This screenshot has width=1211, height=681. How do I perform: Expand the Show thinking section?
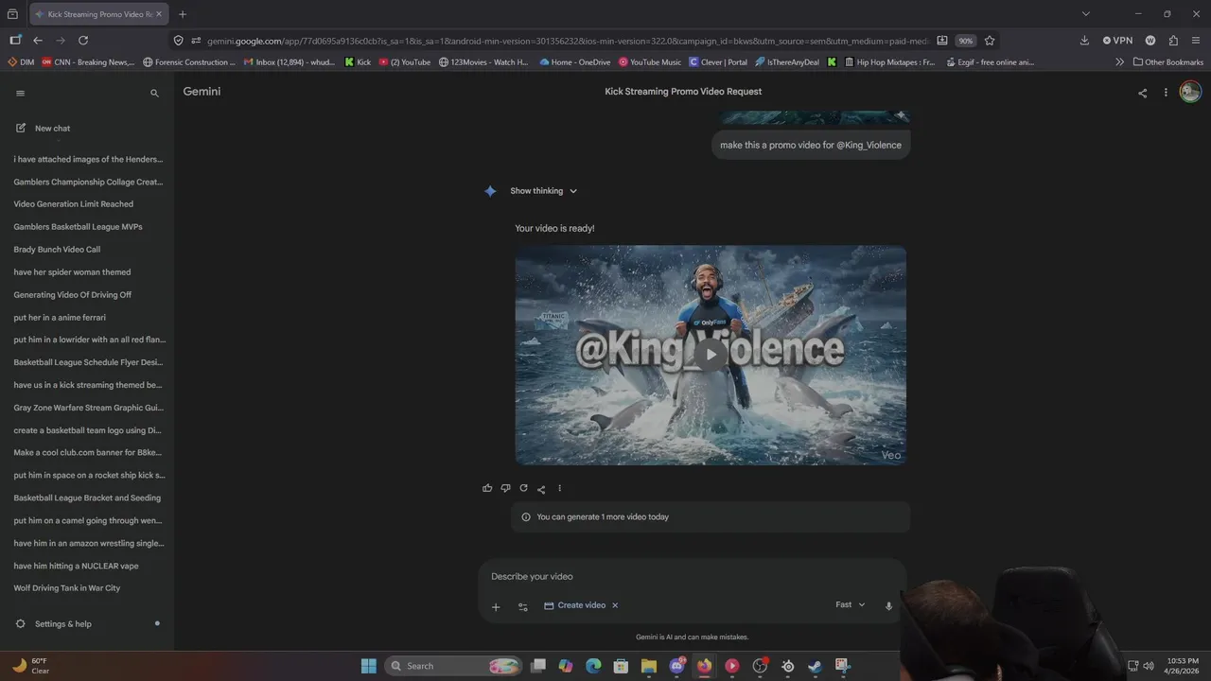pyautogui.click(x=543, y=191)
